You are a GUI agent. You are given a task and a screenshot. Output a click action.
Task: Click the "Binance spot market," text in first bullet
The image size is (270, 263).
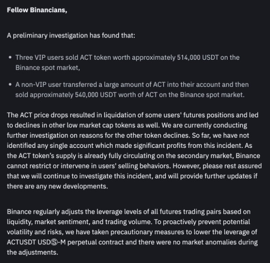pos(48,68)
